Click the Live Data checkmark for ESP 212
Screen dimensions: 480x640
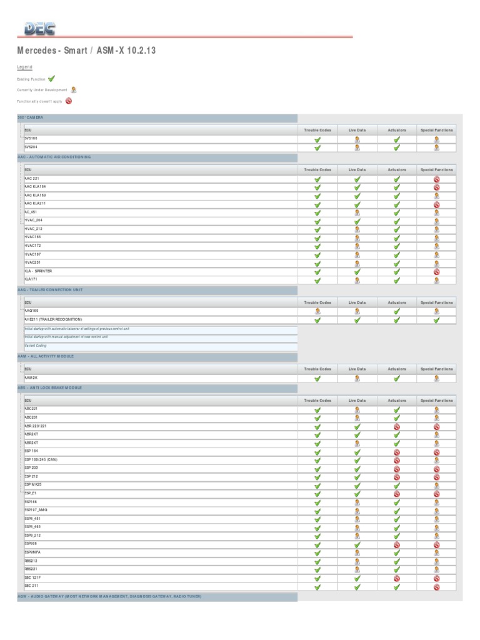[x=357, y=477]
